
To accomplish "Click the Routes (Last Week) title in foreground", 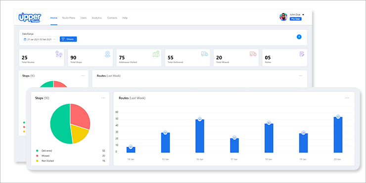I will click(132, 98).
